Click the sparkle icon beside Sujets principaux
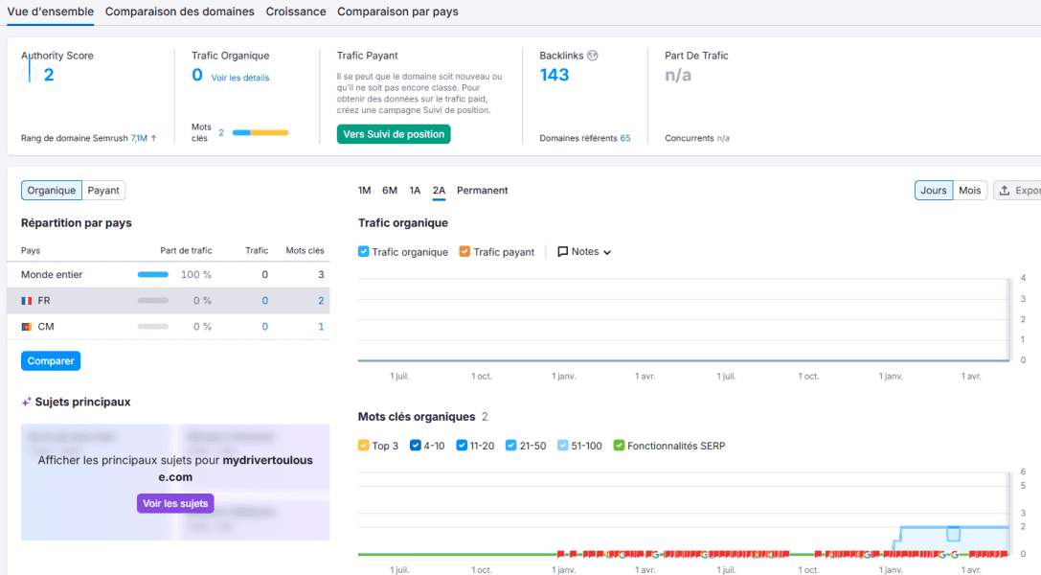Viewport: 1041px width, 575px height. [x=27, y=402]
